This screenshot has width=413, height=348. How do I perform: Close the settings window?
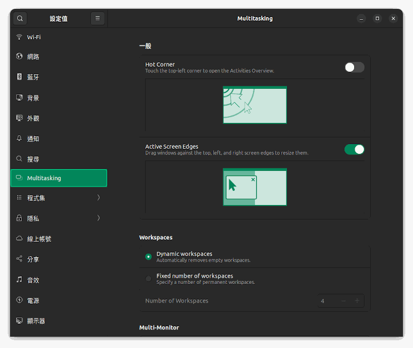393,19
